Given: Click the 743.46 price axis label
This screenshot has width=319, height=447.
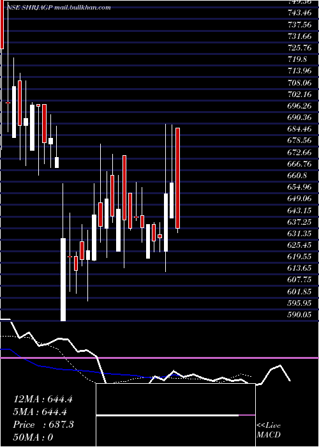Looking at the screenshot, I should tap(298, 13).
